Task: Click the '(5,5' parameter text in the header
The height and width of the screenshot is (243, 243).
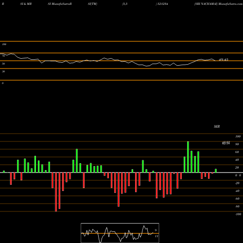Action: tap(125, 4)
